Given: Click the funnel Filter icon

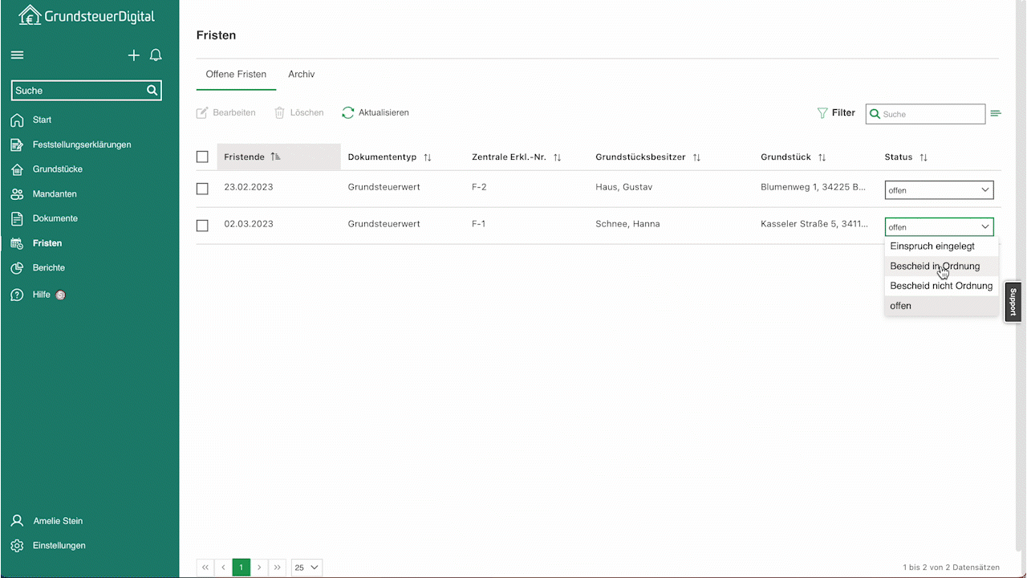Looking at the screenshot, I should click(x=822, y=113).
